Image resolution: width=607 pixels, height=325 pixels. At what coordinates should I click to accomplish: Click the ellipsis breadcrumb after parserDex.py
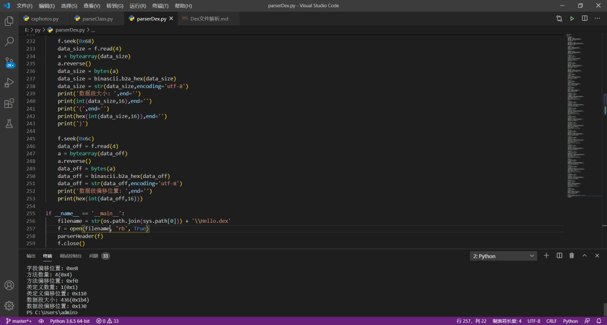(93, 30)
